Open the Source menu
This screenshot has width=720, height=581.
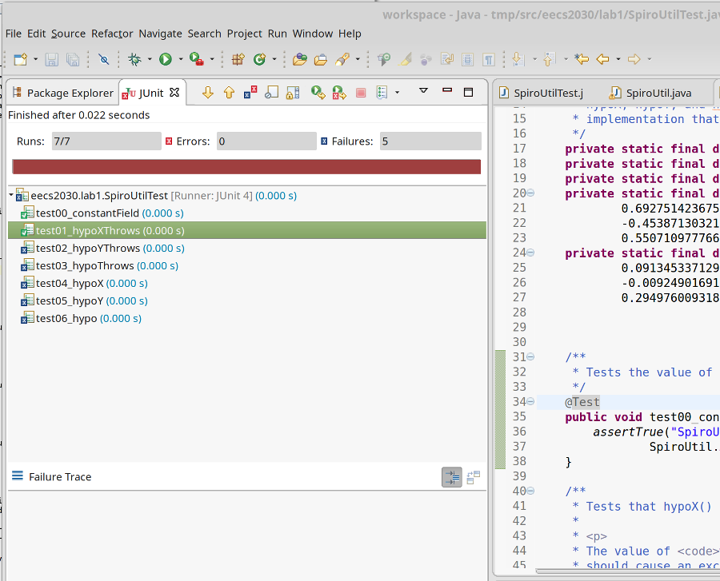coord(68,34)
